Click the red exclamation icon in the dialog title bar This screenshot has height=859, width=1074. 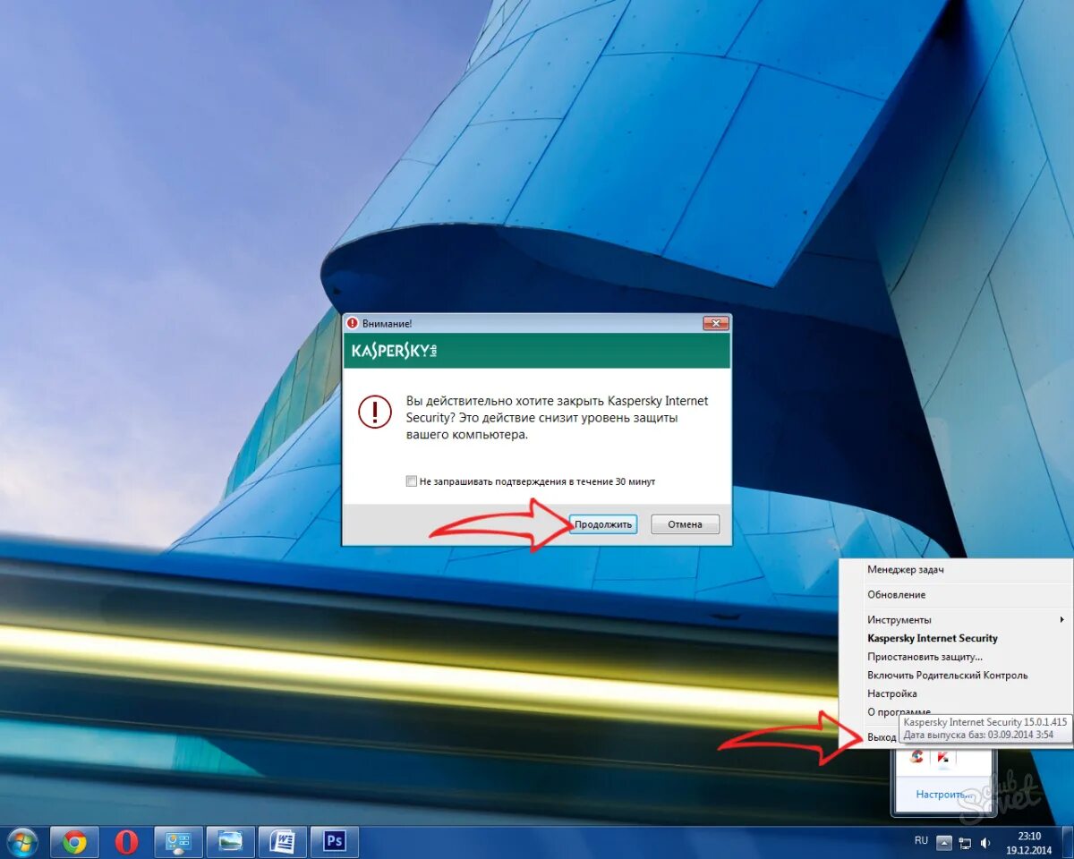click(x=353, y=323)
